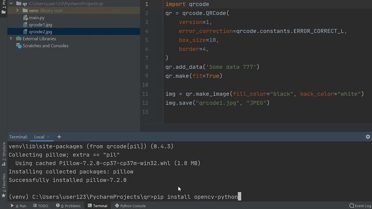Open the Python Console tool window
Image resolution: width=372 pixels, height=209 pixels.
[130, 206]
